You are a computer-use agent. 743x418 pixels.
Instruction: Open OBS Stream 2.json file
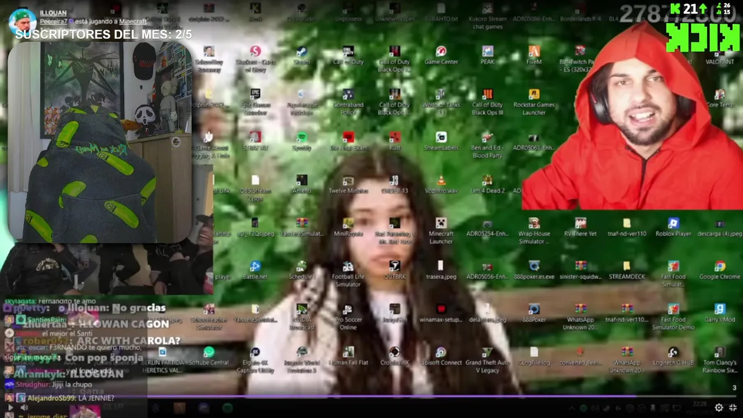(x=255, y=188)
